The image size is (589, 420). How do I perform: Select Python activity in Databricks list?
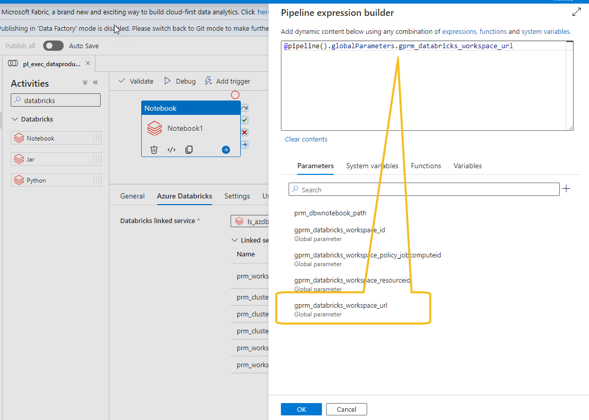56,180
